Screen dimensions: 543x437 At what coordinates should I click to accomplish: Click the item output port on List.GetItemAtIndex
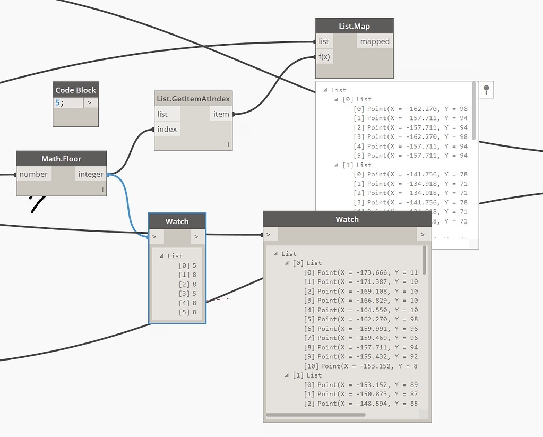tap(221, 114)
